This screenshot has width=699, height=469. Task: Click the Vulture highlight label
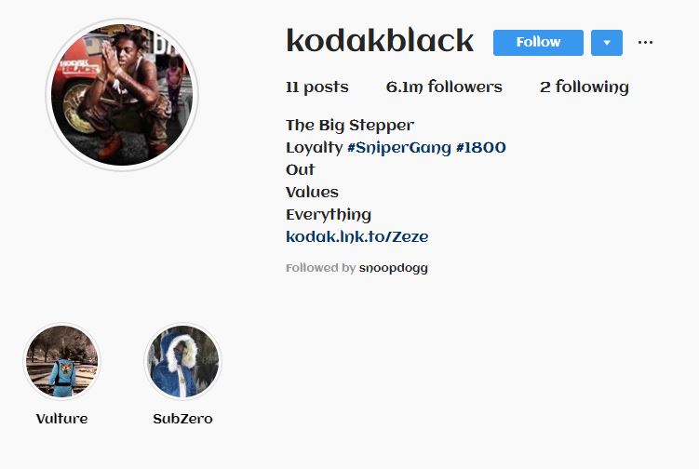62,419
